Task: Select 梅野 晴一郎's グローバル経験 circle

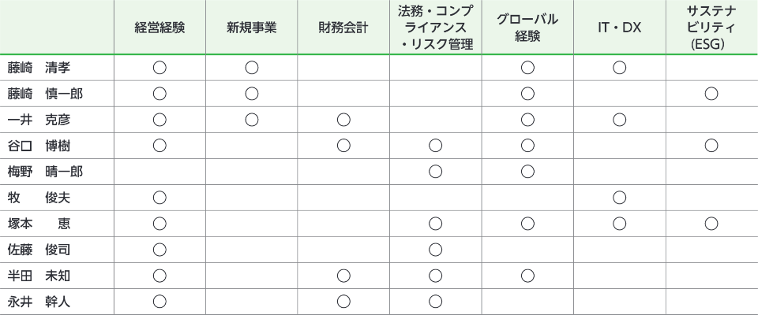Action: click(x=527, y=171)
